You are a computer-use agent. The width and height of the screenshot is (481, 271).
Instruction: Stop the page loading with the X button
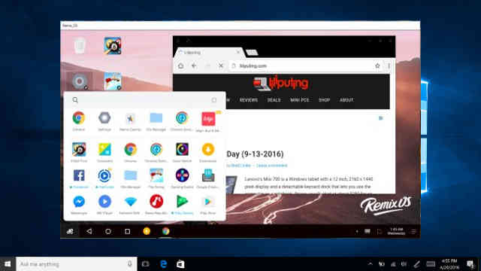(220, 65)
